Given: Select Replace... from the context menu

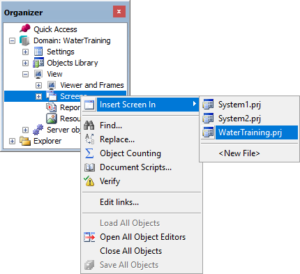Looking at the screenshot, I should (142, 139).
